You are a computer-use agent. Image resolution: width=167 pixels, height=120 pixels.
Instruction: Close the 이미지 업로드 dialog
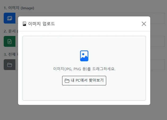[144, 24]
